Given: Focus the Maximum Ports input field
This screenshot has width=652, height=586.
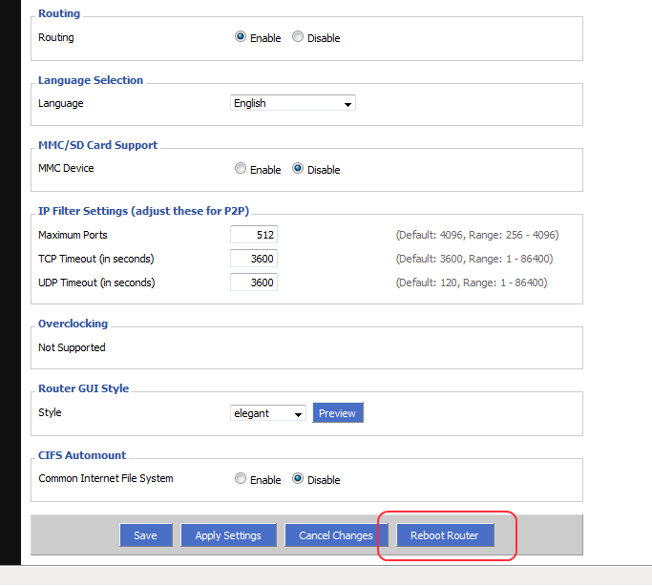Looking at the screenshot, I should (x=254, y=235).
